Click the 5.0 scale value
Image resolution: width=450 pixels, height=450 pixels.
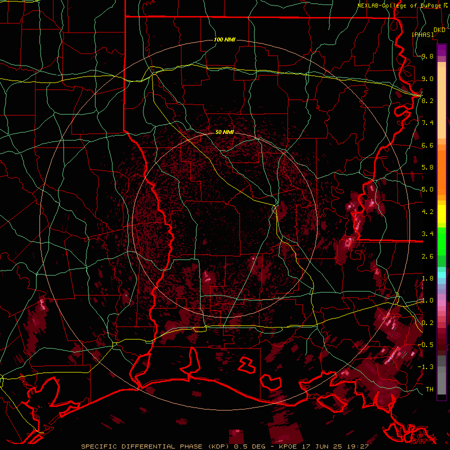click(427, 189)
